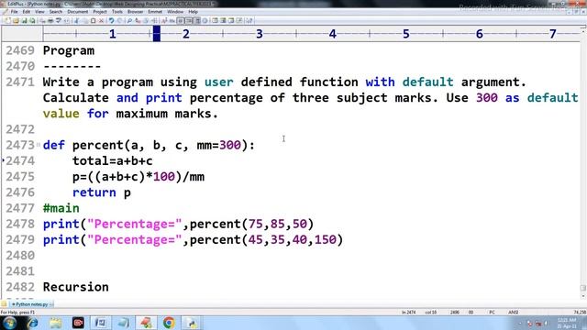Click the Undo arrow toolbar icon
The width and height of the screenshot is (587, 330).
(x=111, y=20)
